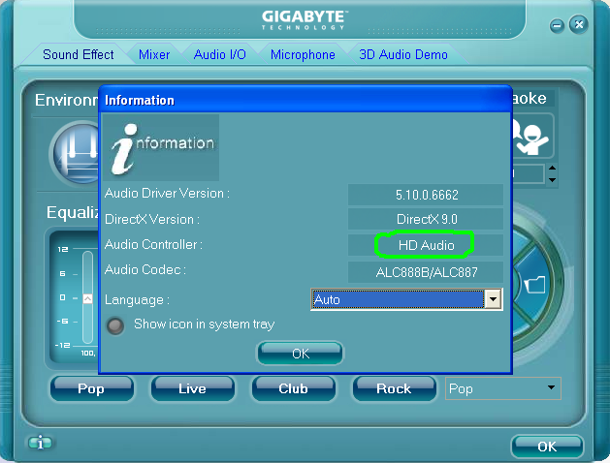This screenshot has height=463, width=610.
Task: Minimize the Gigabyte audio window
Action: pos(557,26)
